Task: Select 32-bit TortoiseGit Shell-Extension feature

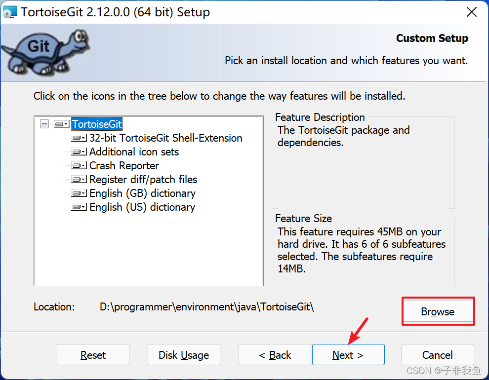Action: tap(166, 138)
